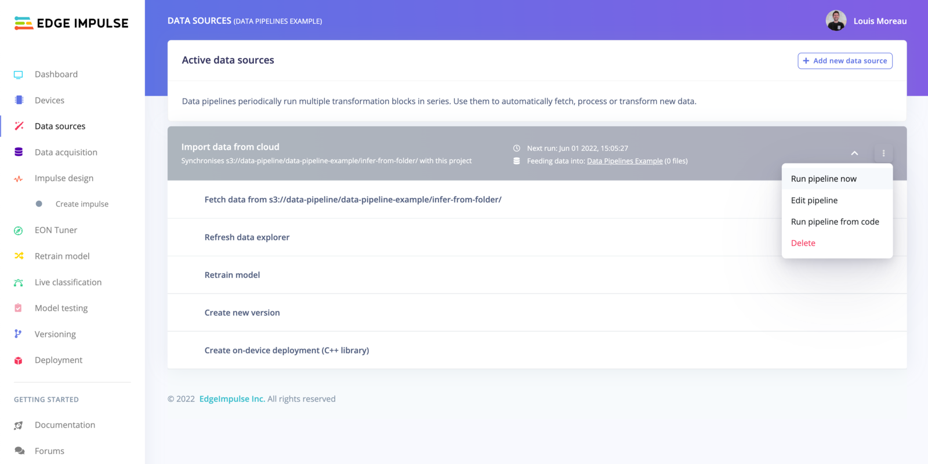Open Documentation link in sidebar
Image resolution: width=928 pixels, height=464 pixels.
[65, 425]
